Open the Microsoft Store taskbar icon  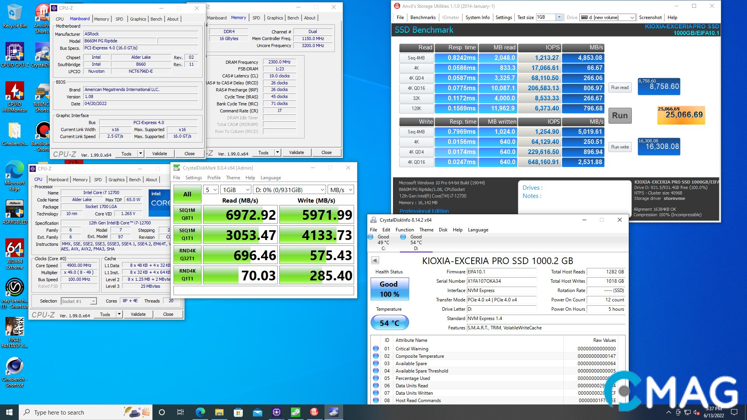pyautogui.click(x=238, y=412)
